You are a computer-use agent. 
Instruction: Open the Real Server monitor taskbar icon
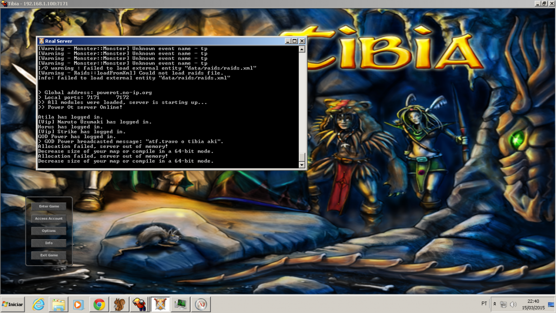coord(180,304)
